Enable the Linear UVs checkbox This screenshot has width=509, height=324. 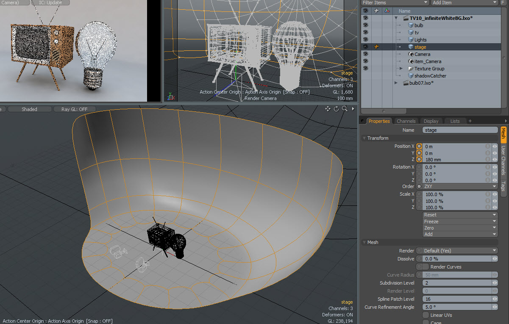pyautogui.click(x=426, y=315)
